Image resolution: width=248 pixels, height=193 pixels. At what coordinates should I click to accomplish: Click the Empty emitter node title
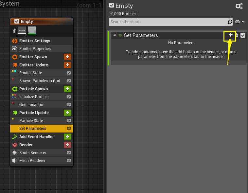(27, 21)
